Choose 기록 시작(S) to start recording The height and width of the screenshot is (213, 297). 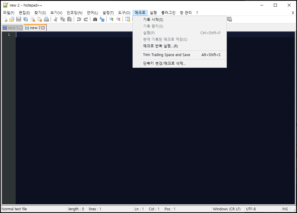[x=180, y=19]
